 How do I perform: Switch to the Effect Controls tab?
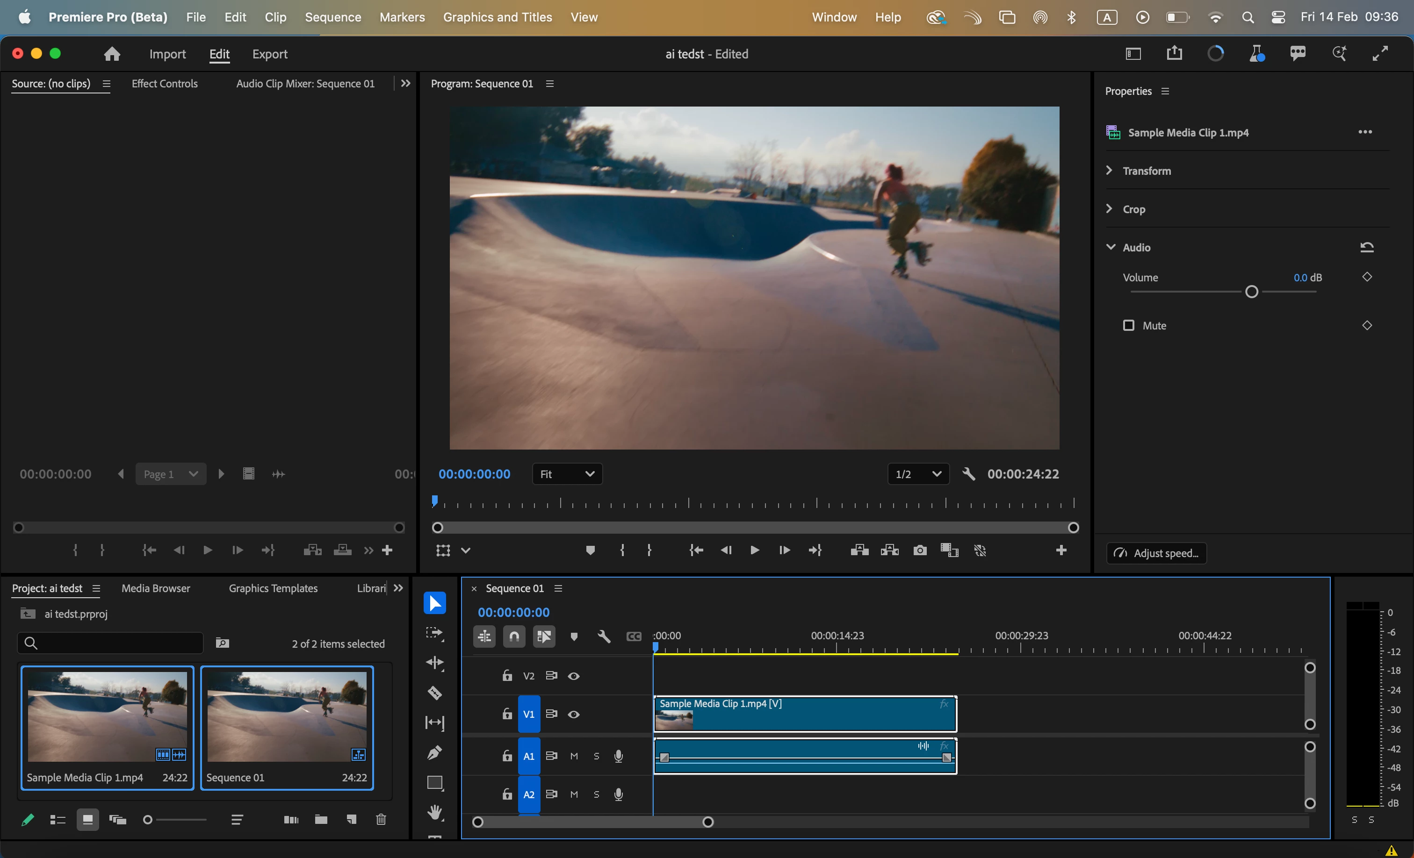(x=164, y=83)
